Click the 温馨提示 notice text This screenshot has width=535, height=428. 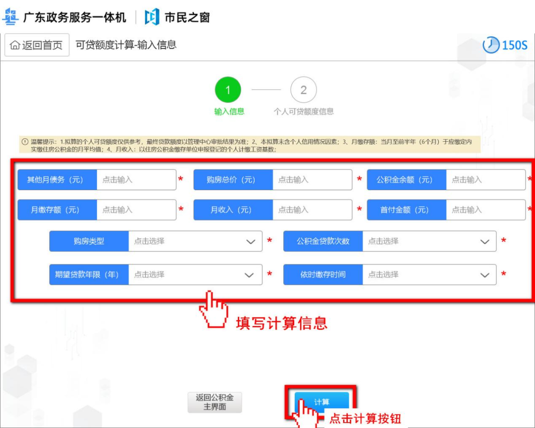(x=251, y=146)
